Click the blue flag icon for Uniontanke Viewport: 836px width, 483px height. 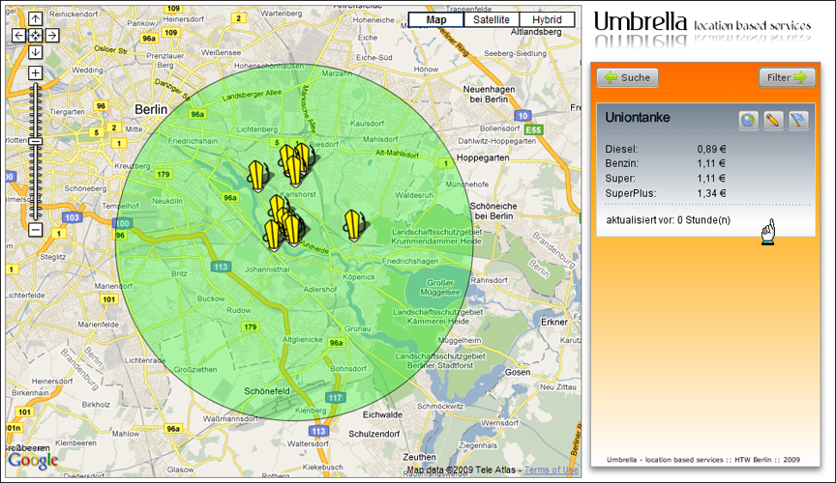[798, 120]
